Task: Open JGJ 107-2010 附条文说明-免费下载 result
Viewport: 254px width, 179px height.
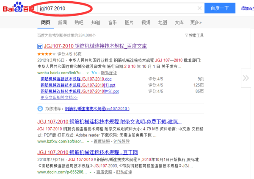Action: [109, 122]
